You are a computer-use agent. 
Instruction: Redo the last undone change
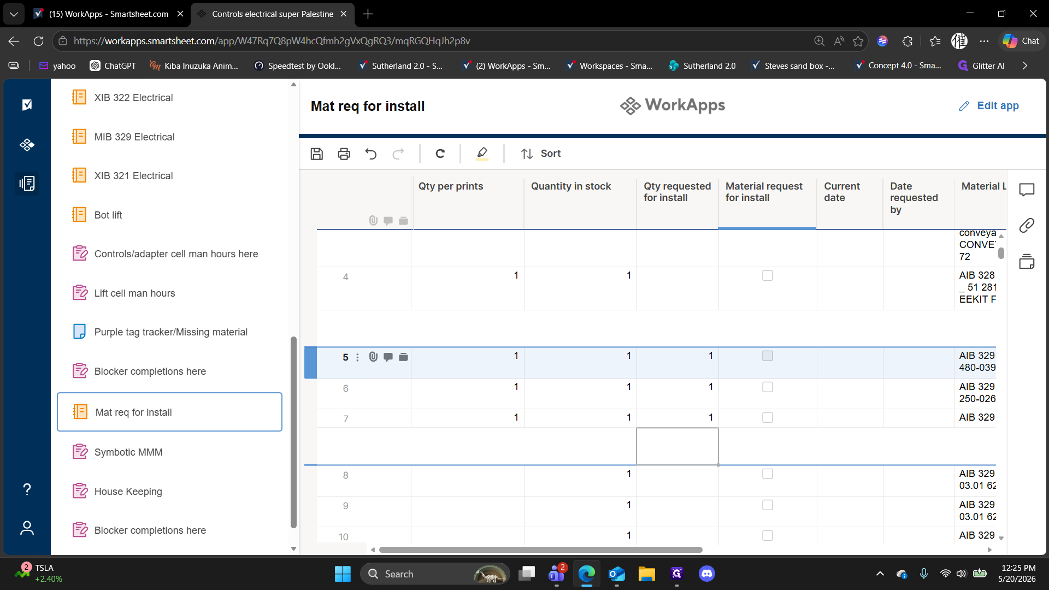(x=398, y=154)
